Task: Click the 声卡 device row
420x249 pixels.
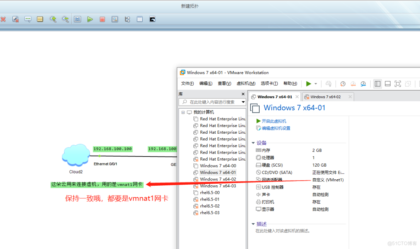Action: point(300,195)
